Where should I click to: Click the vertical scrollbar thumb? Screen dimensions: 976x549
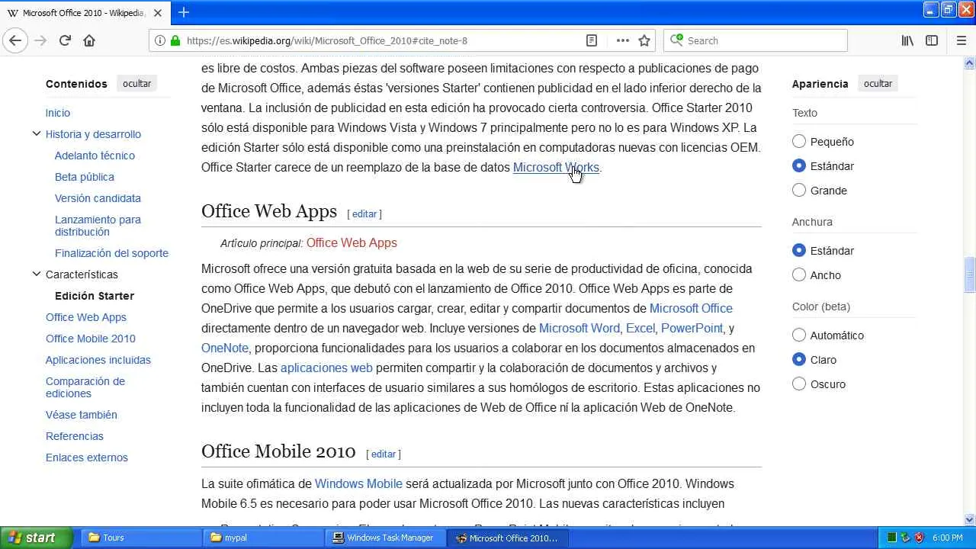click(x=969, y=275)
